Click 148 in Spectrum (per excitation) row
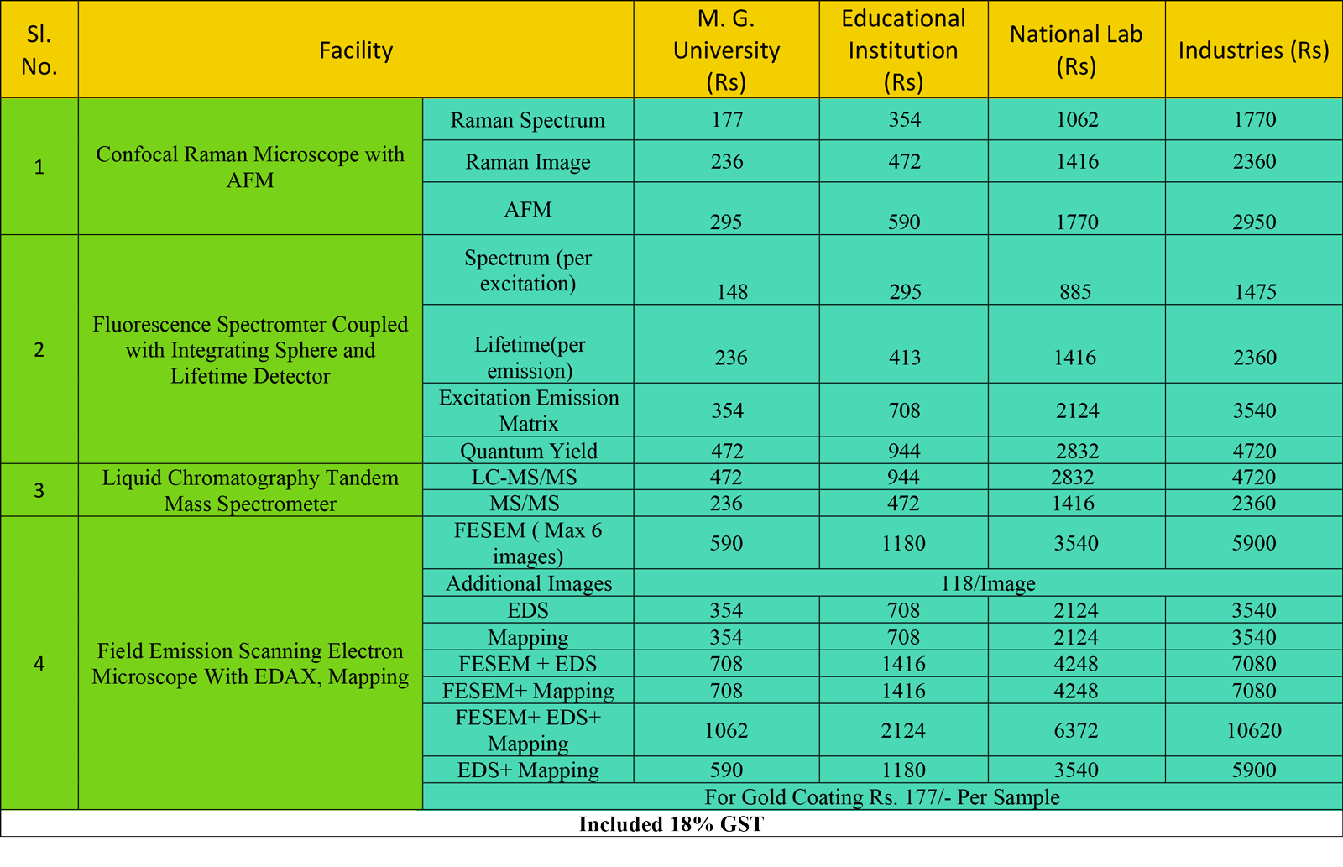The width and height of the screenshot is (1343, 867). coord(727,270)
